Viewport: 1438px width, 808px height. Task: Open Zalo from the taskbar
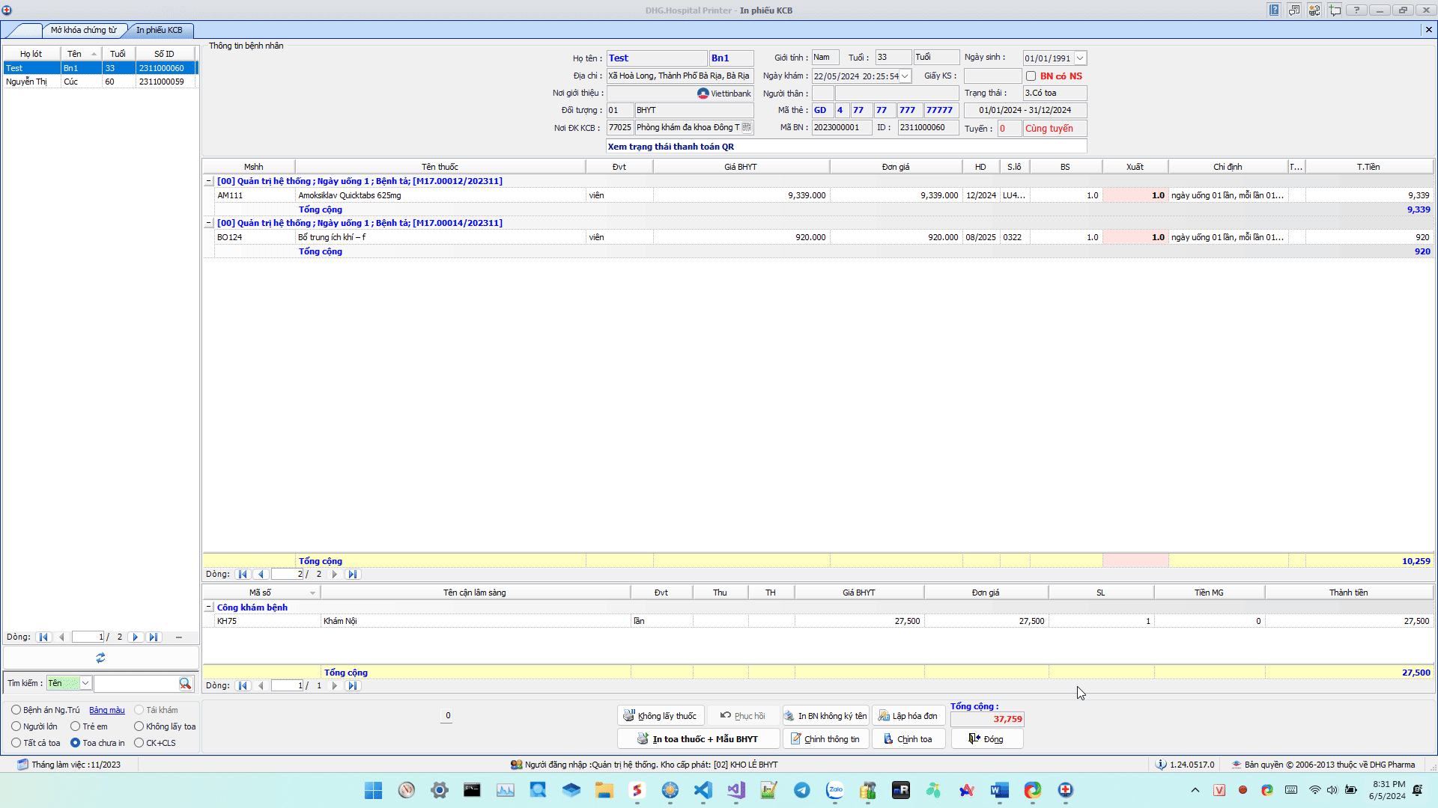pos(835,790)
